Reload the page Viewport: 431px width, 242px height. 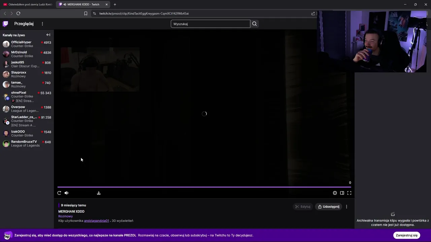[x=18, y=13]
